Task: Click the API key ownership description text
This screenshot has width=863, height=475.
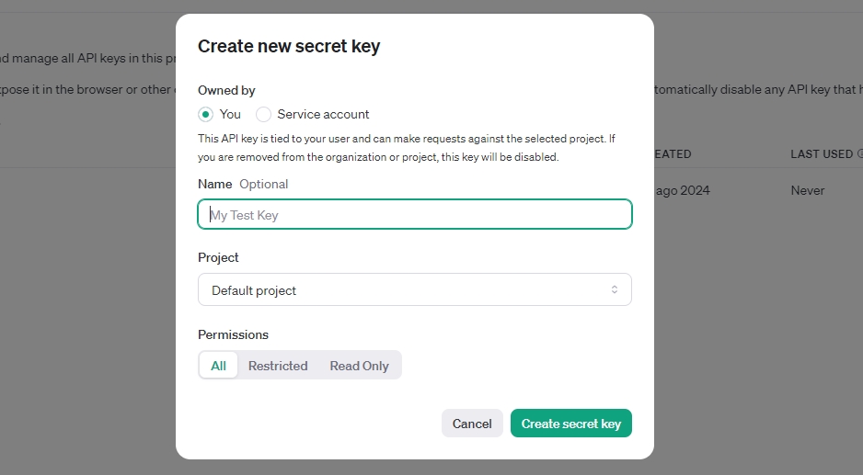Action: [x=406, y=148]
